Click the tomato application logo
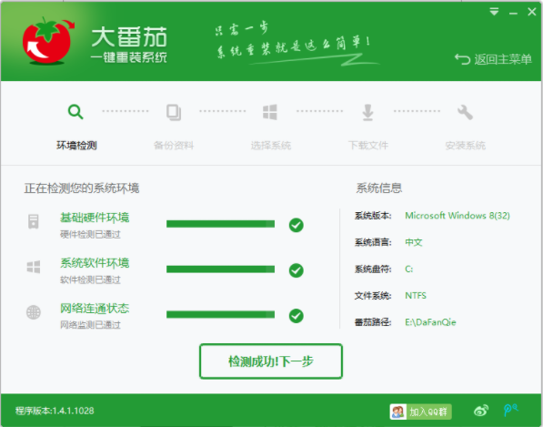The height and width of the screenshot is (427, 543). 48,42
